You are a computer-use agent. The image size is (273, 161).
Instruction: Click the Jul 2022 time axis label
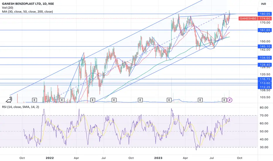coord(104,158)
